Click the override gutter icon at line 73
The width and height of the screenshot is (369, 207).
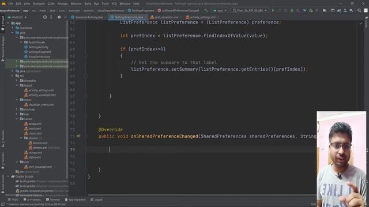(78, 136)
